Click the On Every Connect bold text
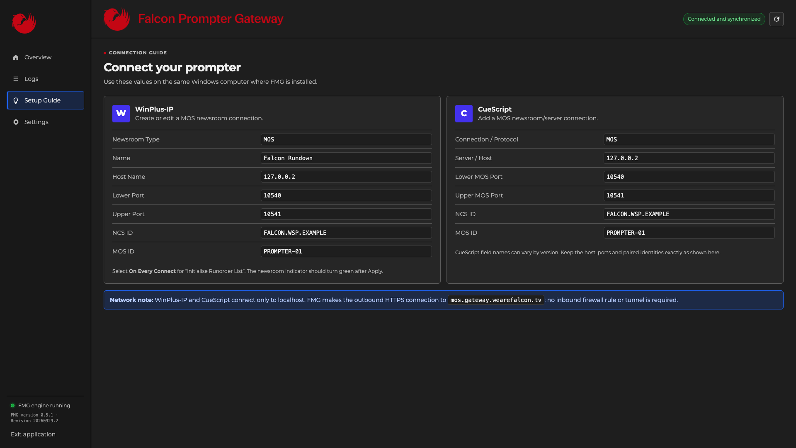The image size is (796, 448). pos(152,271)
